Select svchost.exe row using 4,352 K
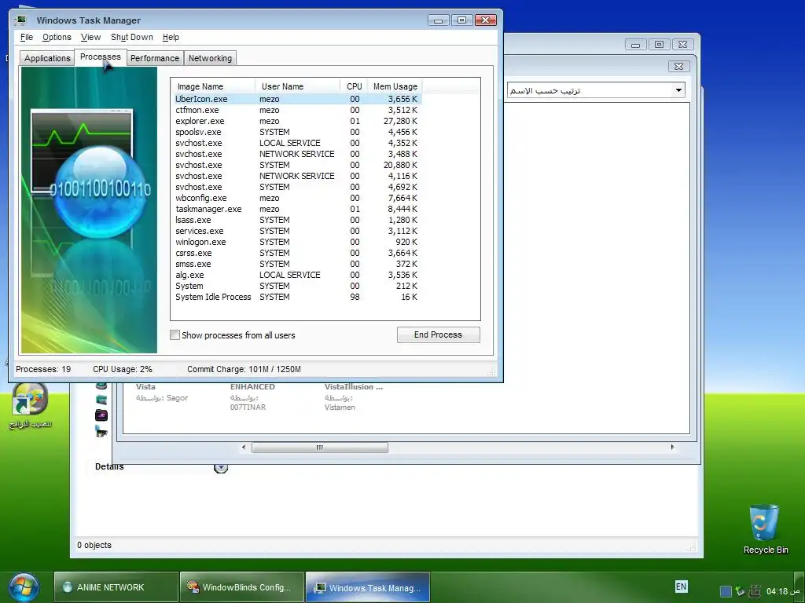This screenshot has height=603, width=805. click(296, 143)
